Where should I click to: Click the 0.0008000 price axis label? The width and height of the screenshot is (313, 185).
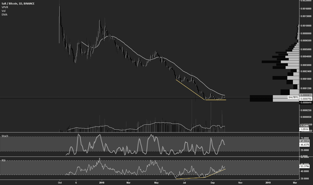click(306, 33)
